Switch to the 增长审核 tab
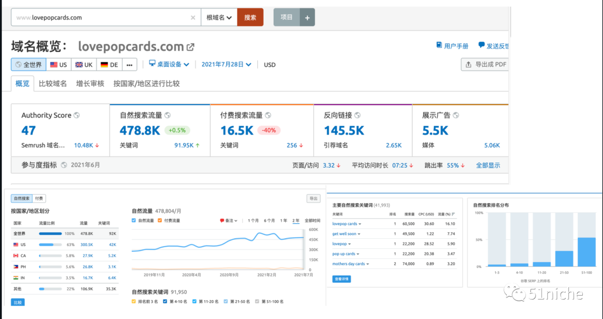603x319 pixels. [90, 84]
